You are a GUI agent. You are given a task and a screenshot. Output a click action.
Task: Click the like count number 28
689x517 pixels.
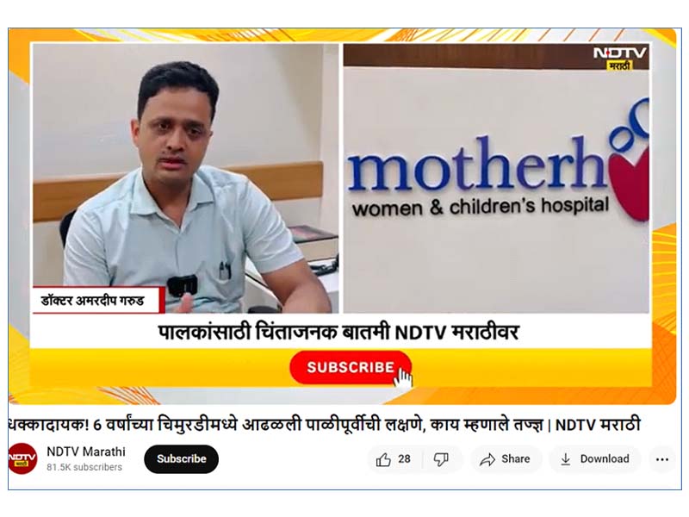coord(404,459)
